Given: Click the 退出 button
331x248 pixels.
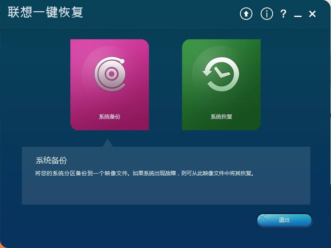Looking at the screenshot, I should 284,220.
